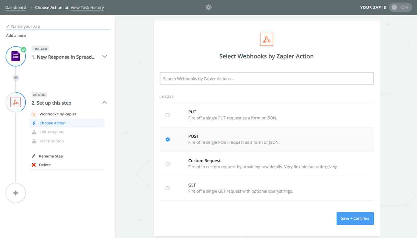Collapse the Set up this step section

click(104, 102)
